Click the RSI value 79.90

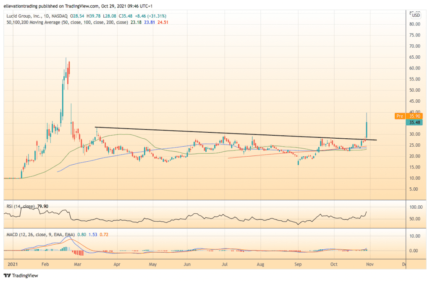coord(43,206)
